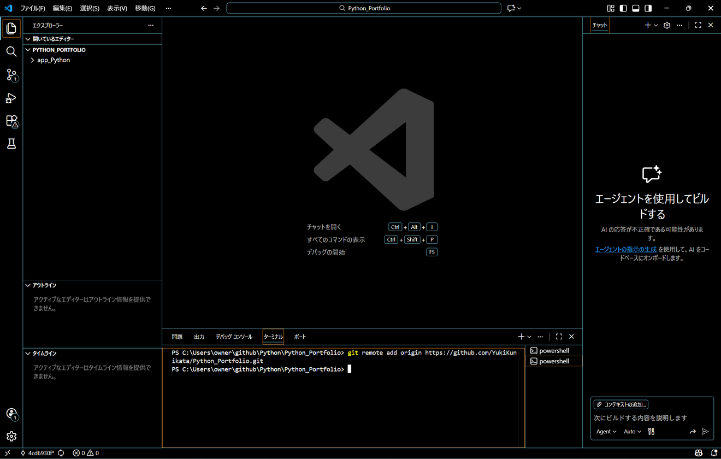The image size is (721, 459).
Task: Open the Search view in the activity bar
Action: [11, 52]
